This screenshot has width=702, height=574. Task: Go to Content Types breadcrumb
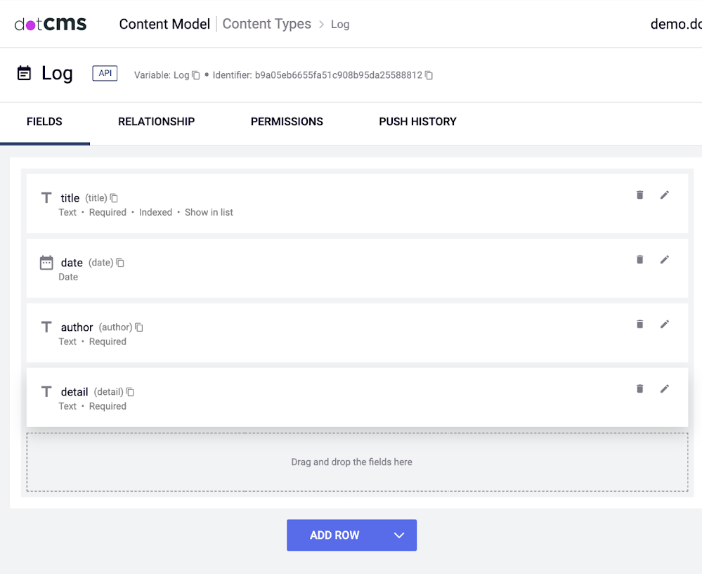266,24
